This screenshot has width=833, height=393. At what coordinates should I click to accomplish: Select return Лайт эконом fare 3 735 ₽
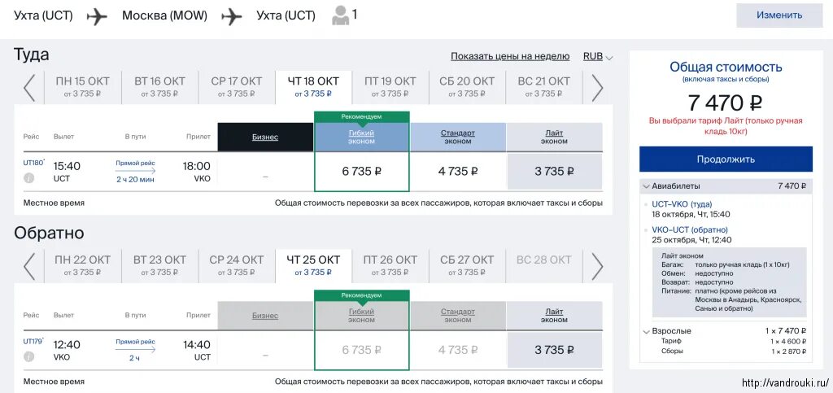coord(555,350)
